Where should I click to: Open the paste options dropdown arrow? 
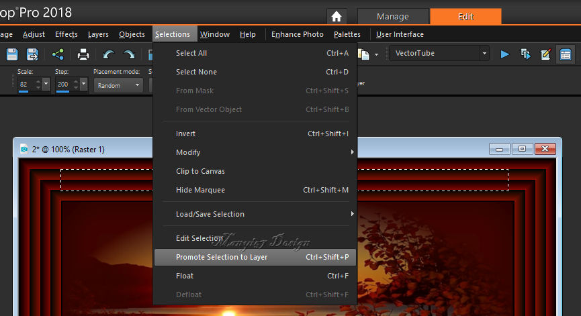pos(376,55)
